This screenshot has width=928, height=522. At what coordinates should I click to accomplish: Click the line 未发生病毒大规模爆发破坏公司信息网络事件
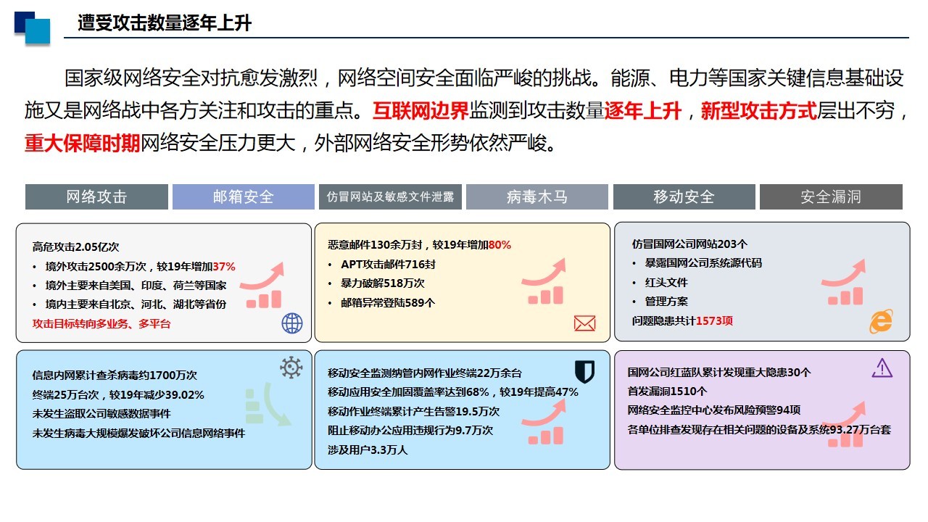click(139, 433)
